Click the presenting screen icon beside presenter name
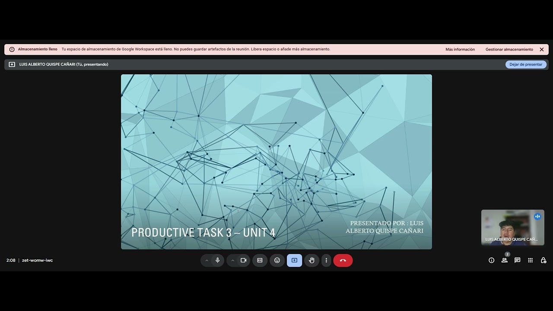553x311 pixels. (x=12, y=64)
